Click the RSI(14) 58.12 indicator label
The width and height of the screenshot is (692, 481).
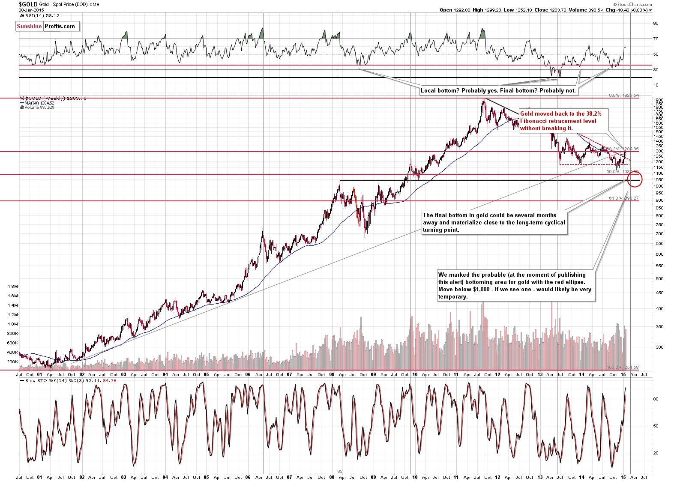point(40,16)
